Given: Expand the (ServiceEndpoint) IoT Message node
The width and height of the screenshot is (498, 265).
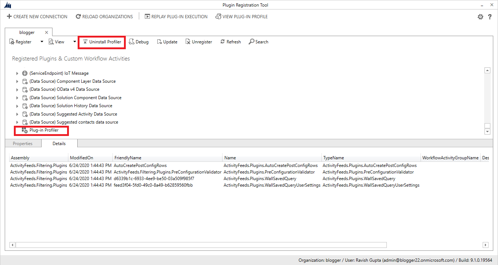Looking at the screenshot, I should 17,73.
